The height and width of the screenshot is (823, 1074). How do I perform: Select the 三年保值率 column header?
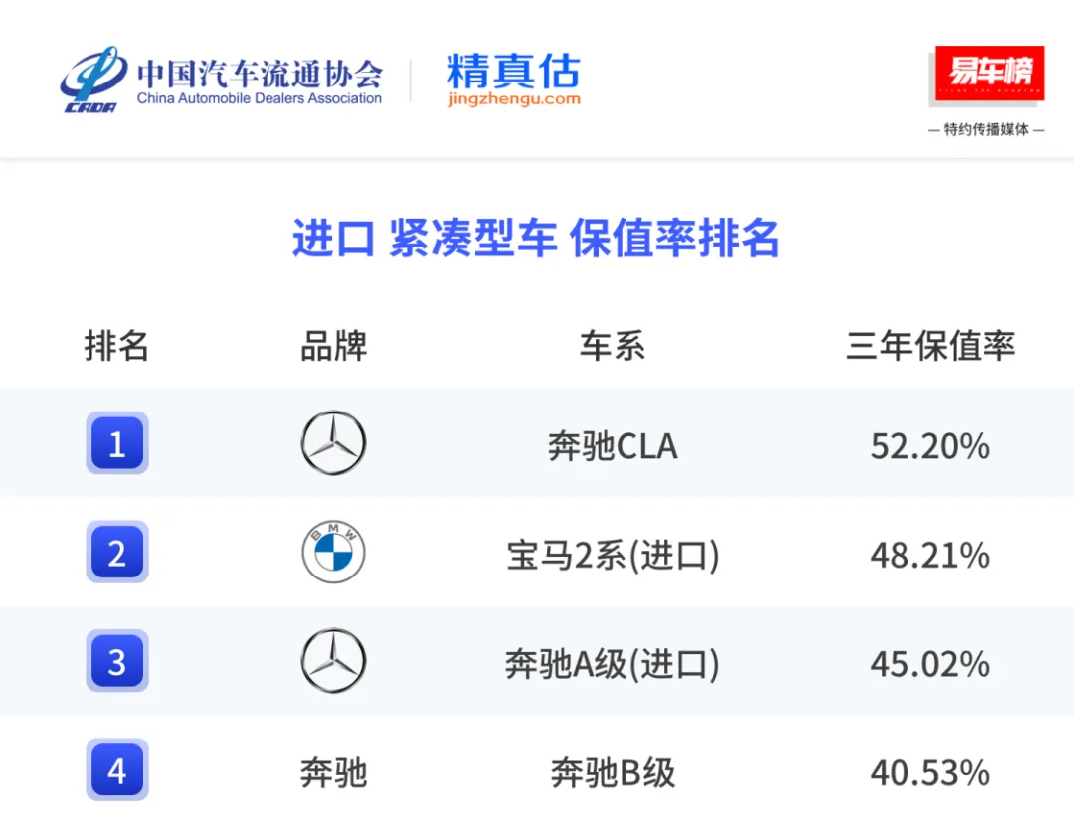coord(931,345)
